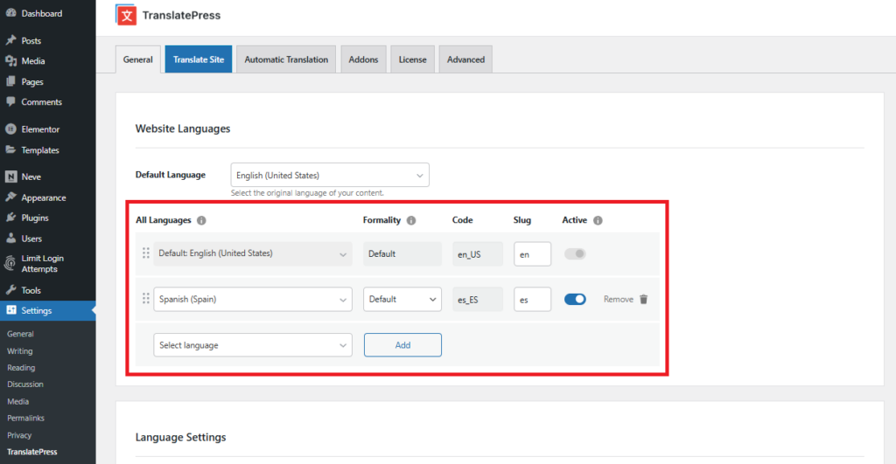Open Formality dropdown for Spanish row
The image size is (896, 464).
click(402, 299)
